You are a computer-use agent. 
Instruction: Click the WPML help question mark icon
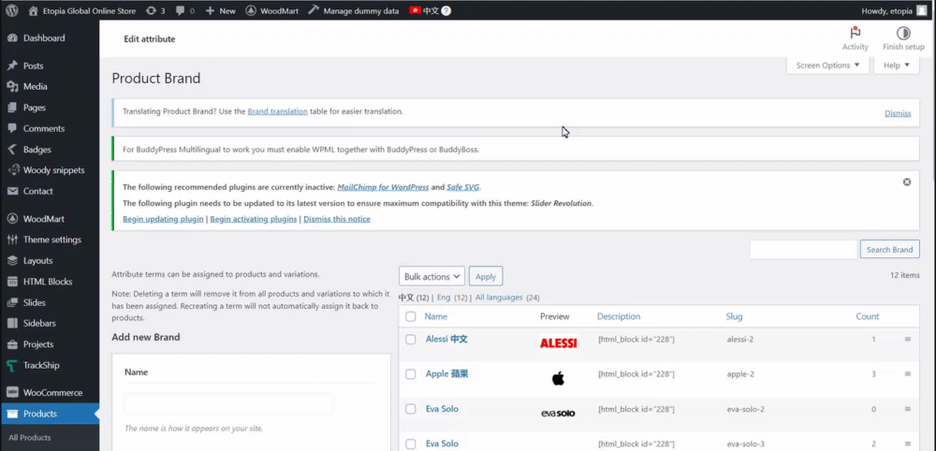pos(446,10)
